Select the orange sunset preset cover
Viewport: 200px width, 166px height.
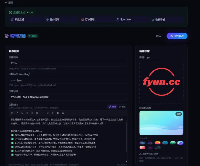[157, 143]
